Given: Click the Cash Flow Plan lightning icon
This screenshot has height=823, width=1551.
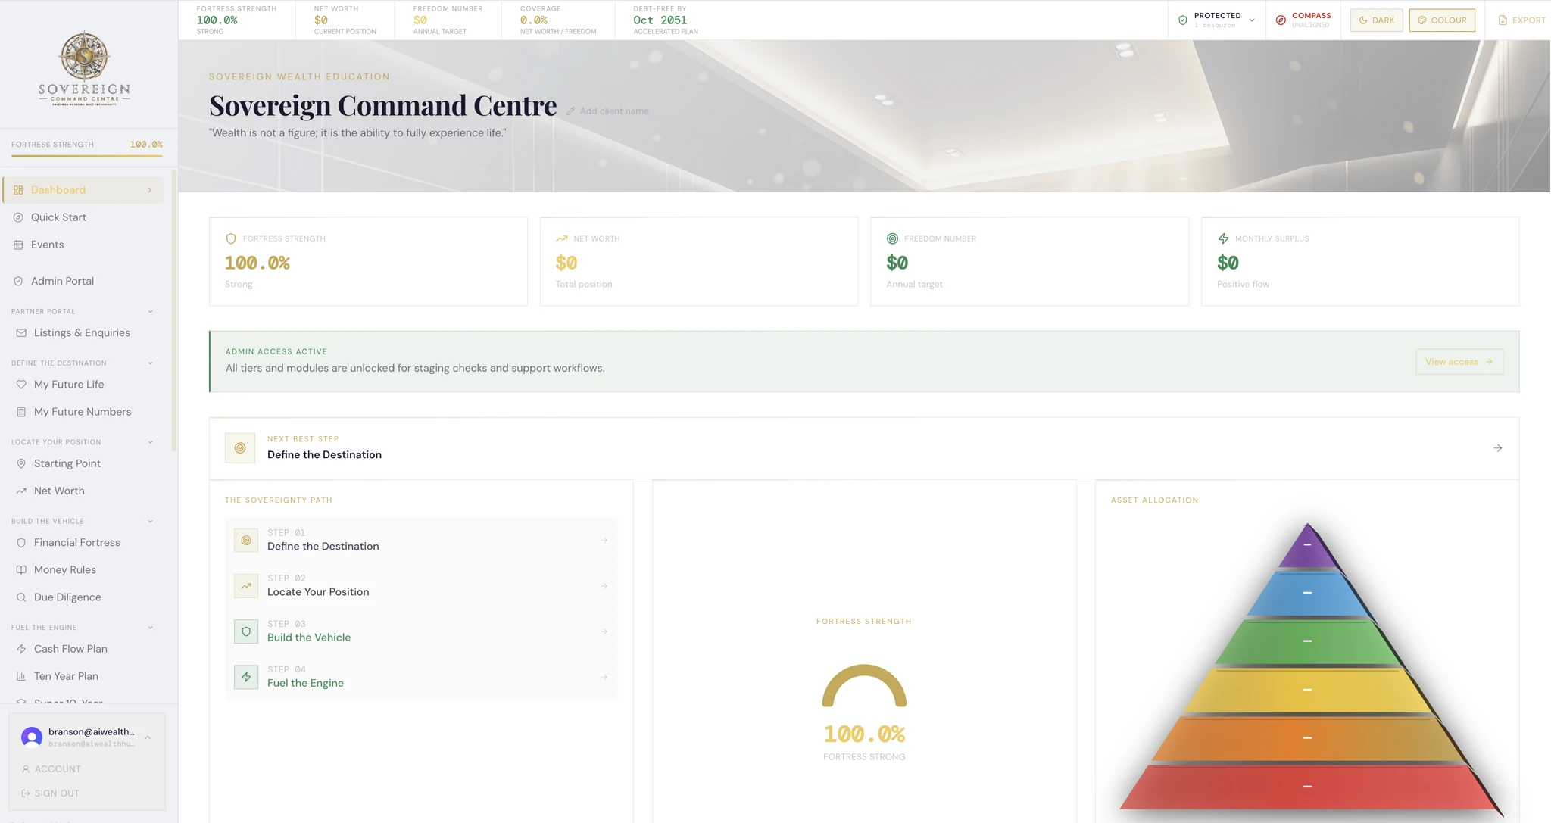Looking at the screenshot, I should pyautogui.click(x=21, y=649).
